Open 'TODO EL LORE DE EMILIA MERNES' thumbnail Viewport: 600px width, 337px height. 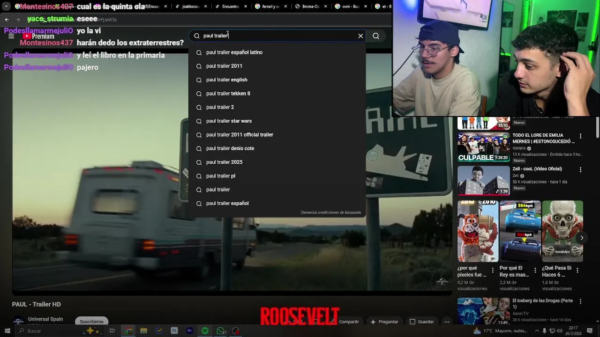[x=483, y=147]
